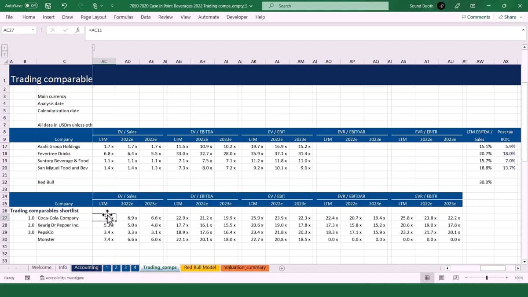Image resolution: width=528 pixels, height=297 pixels.
Task: Switch to the Valuation_summary sheet tab
Action: pyautogui.click(x=245, y=268)
